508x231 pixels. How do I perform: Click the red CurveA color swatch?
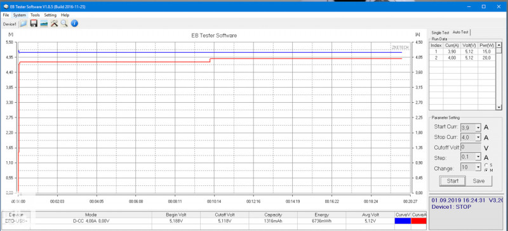click(418, 221)
